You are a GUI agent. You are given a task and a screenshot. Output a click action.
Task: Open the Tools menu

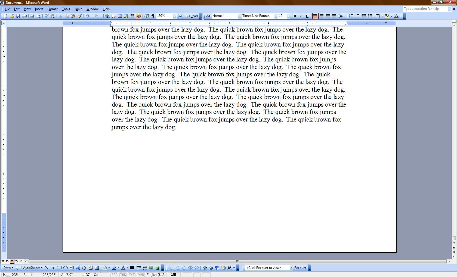click(x=66, y=9)
